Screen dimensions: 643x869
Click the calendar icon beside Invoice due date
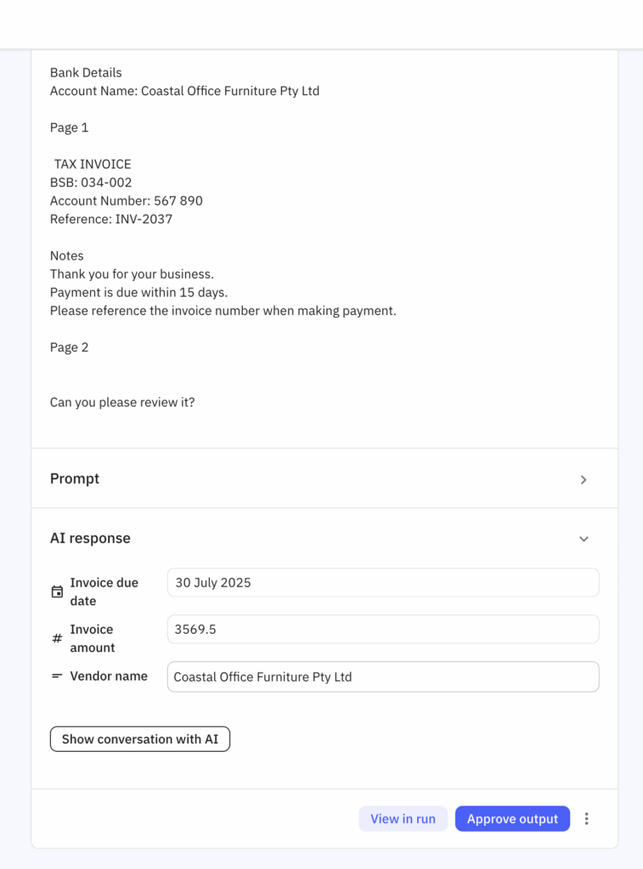(x=57, y=592)
